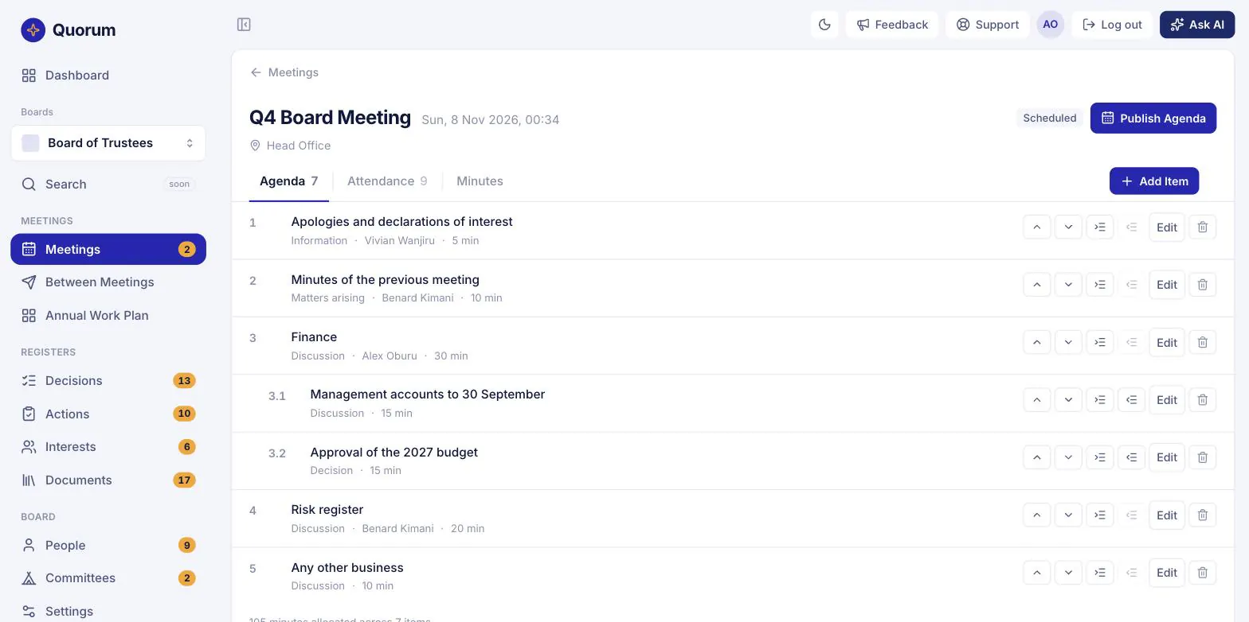
Task: Open the AO user avatar
Action: click(x=1051, y=25)
